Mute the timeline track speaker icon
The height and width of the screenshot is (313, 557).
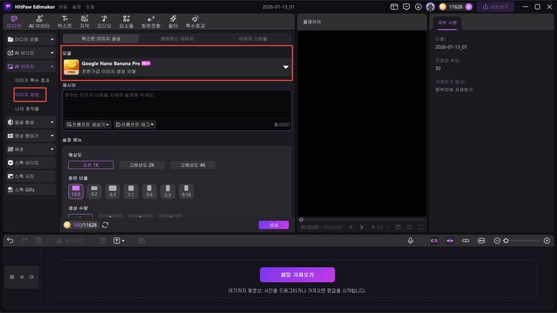[31, 277]
